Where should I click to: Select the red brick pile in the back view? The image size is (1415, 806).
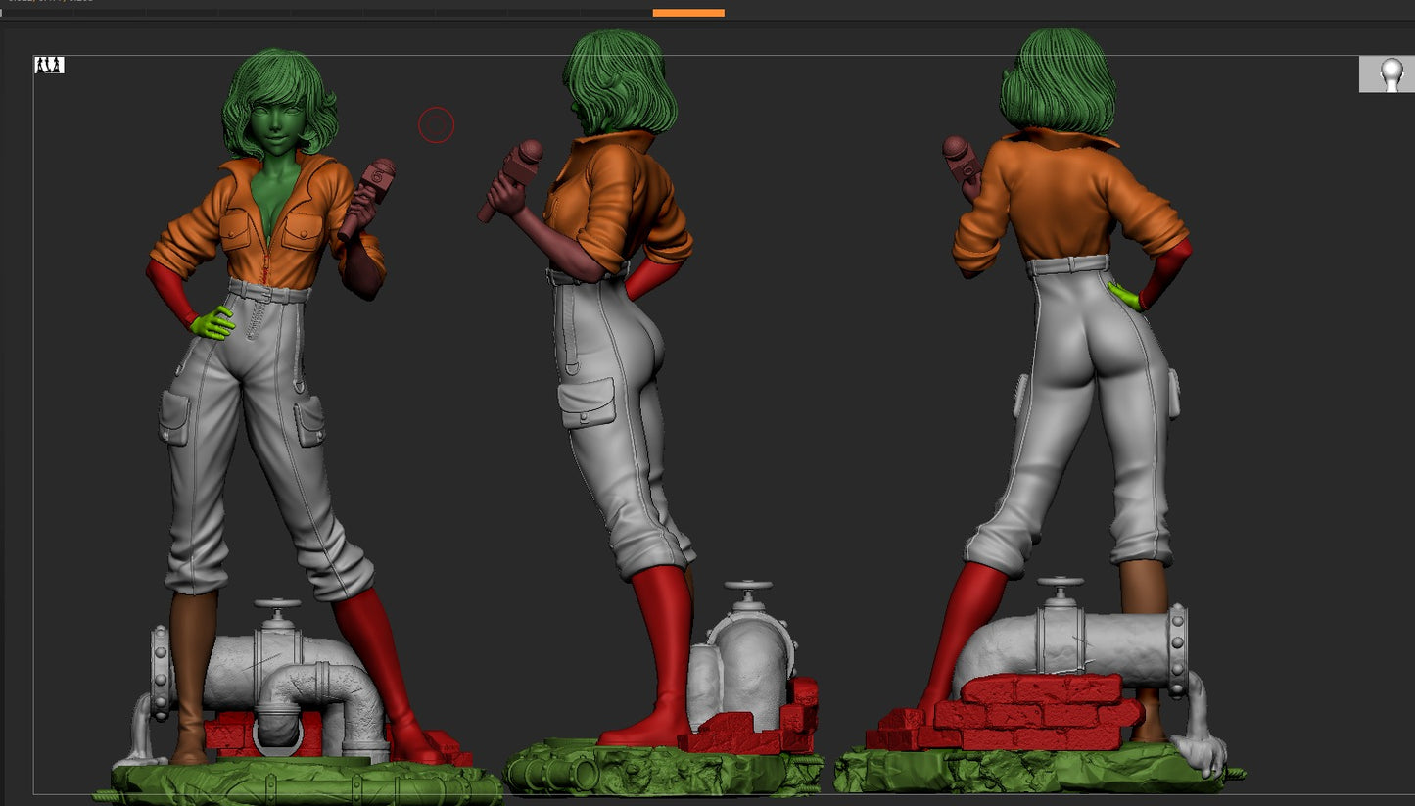[1028, 712]
